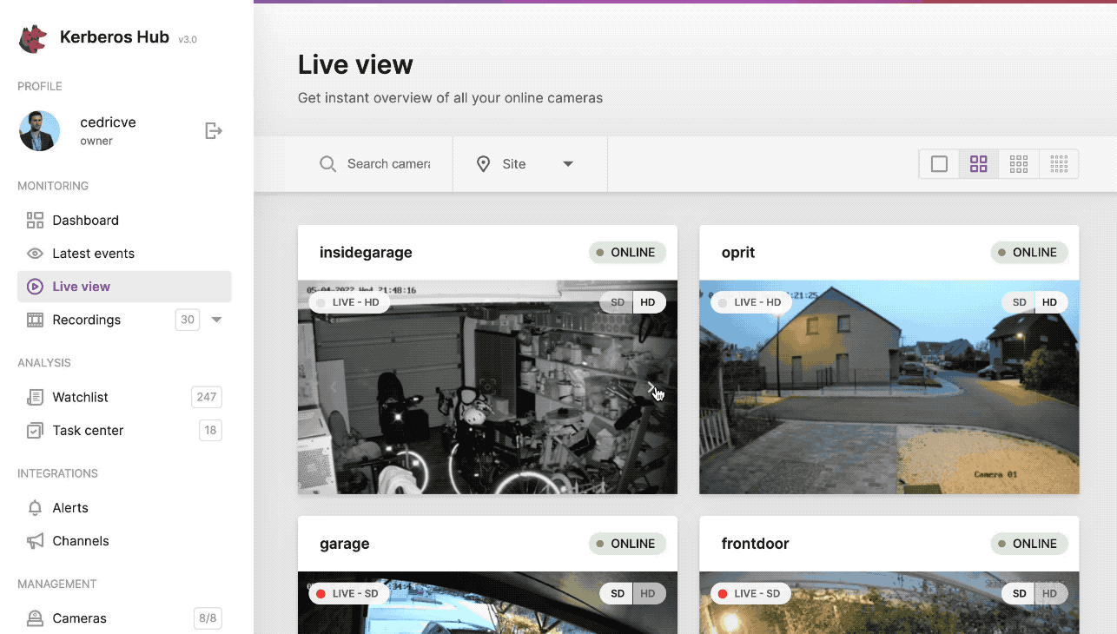Open Channels page
The height and width of the screenshot is (634, 1117).
click(124, 541)
